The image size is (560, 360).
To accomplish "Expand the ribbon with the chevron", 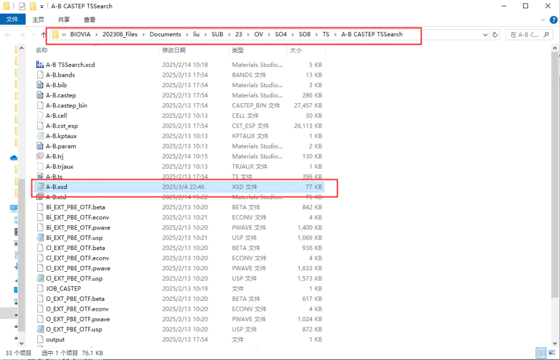I will click(543, 20).
